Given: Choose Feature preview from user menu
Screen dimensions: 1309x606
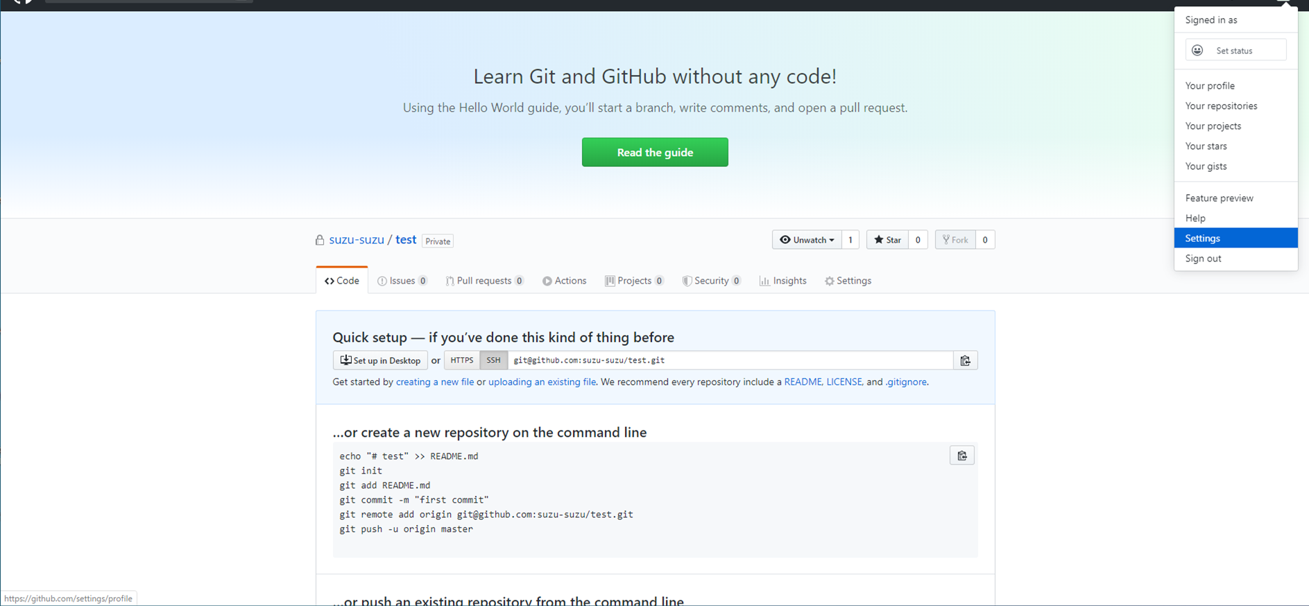Looking at the screenshot, I should pos(1235,198).
